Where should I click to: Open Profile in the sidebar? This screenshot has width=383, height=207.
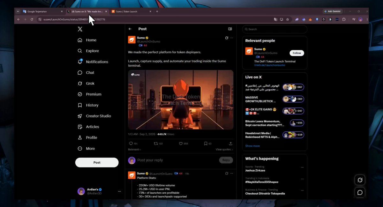(87, 138)
